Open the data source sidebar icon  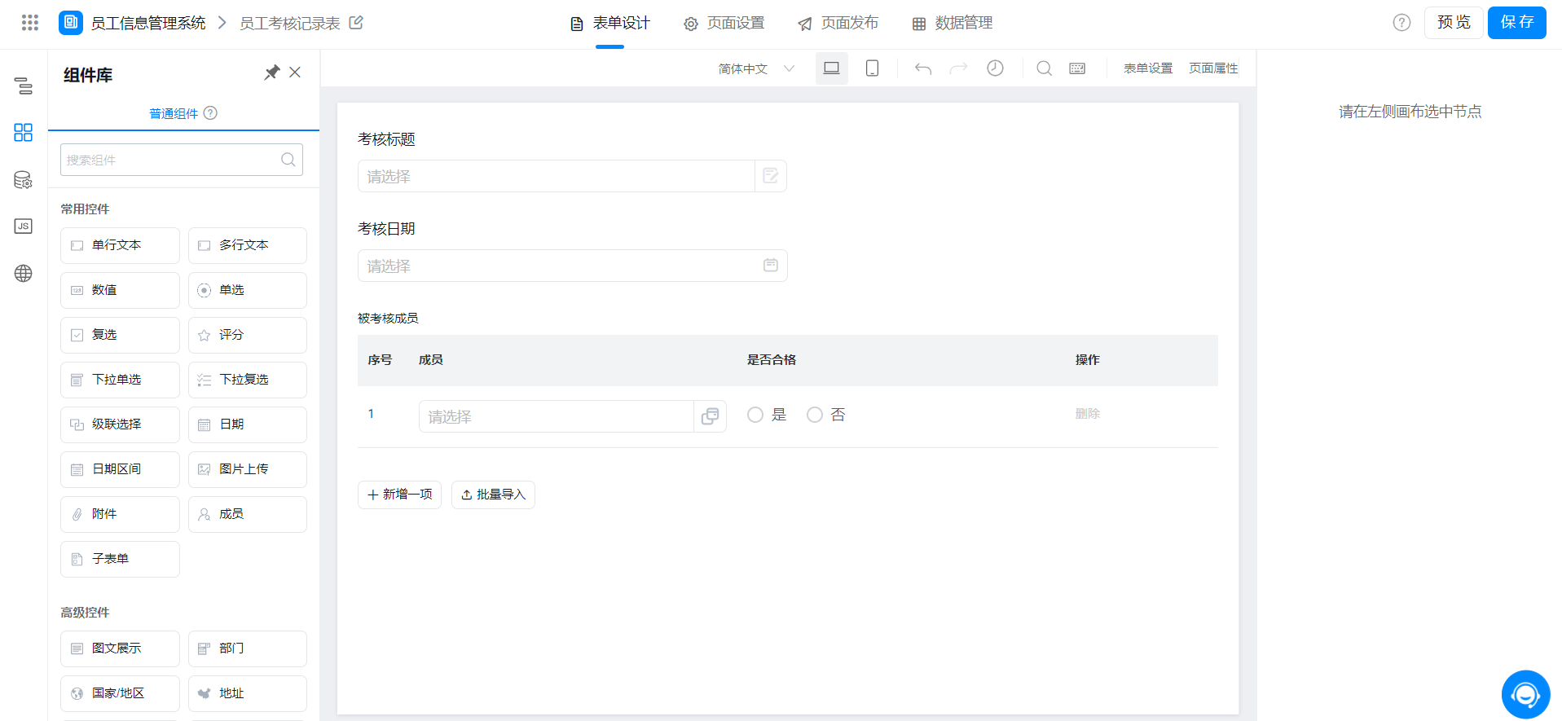click(x=23, y=180)
